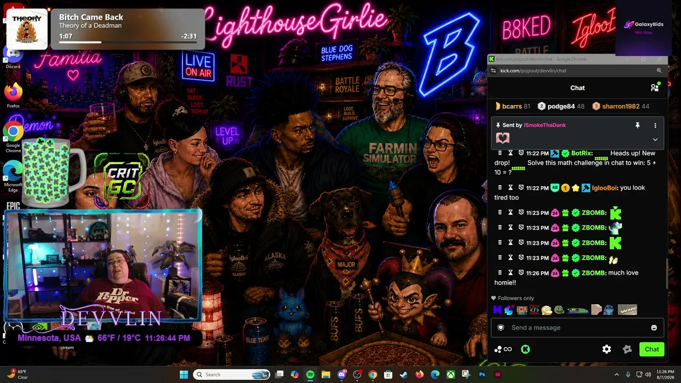Viewport: 681px width, 383px height.
Task: Click the 'Bitch Came Back' song title
Action: (91, 17)
